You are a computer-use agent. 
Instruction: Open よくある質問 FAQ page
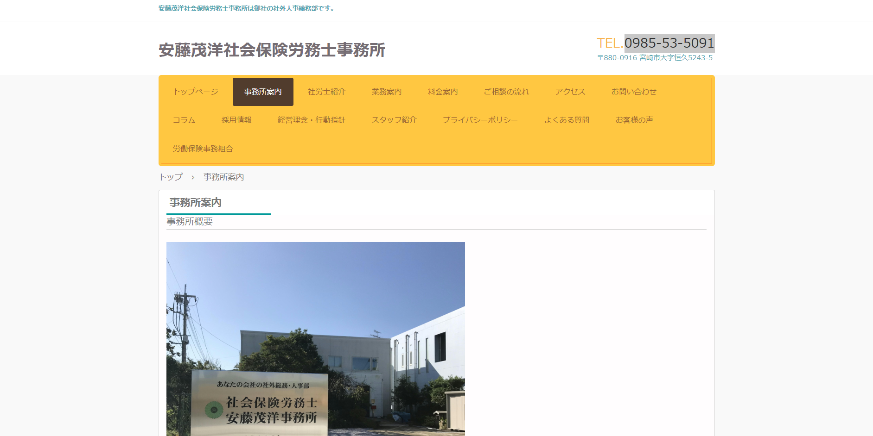[x=567, y=120]
